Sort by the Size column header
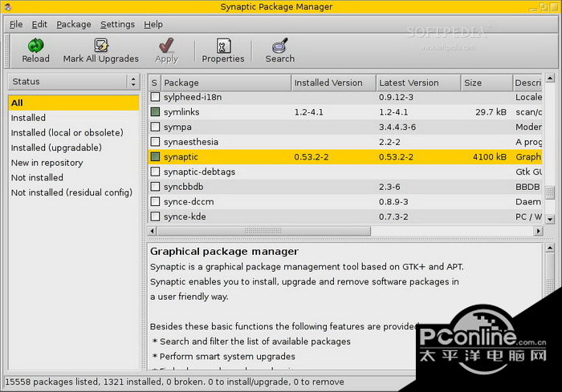This screenshot has width=562, height=392. tap(487, 83)
